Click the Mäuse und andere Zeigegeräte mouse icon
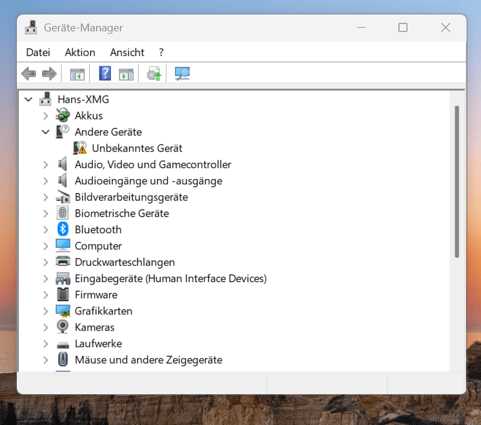 point(63,360)
